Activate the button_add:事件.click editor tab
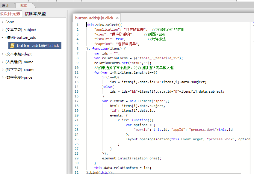The width and height of the screenshot is (254, 174). coord(94,18)
